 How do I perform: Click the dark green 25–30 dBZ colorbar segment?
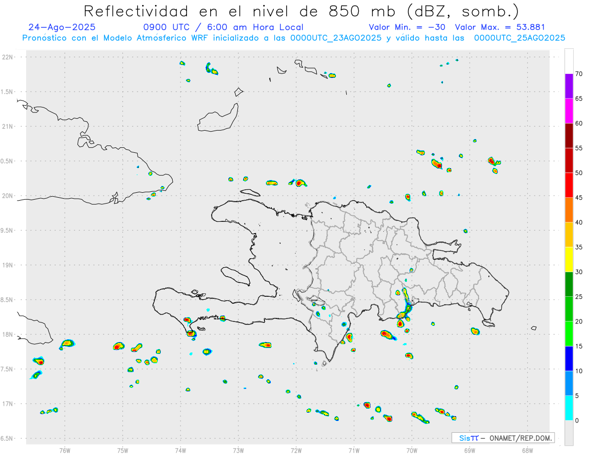(x=569, y=284)
